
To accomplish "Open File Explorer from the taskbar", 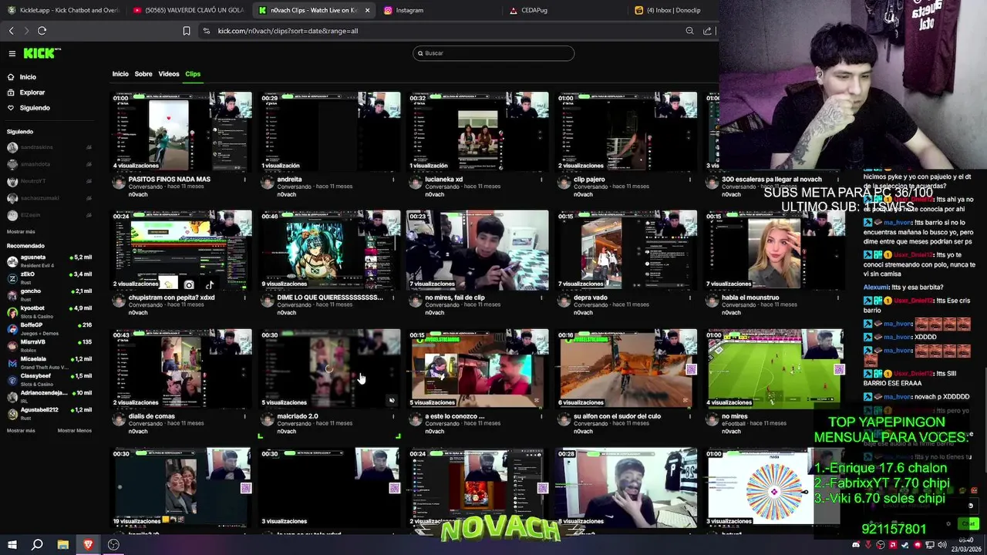I will 62,544.
